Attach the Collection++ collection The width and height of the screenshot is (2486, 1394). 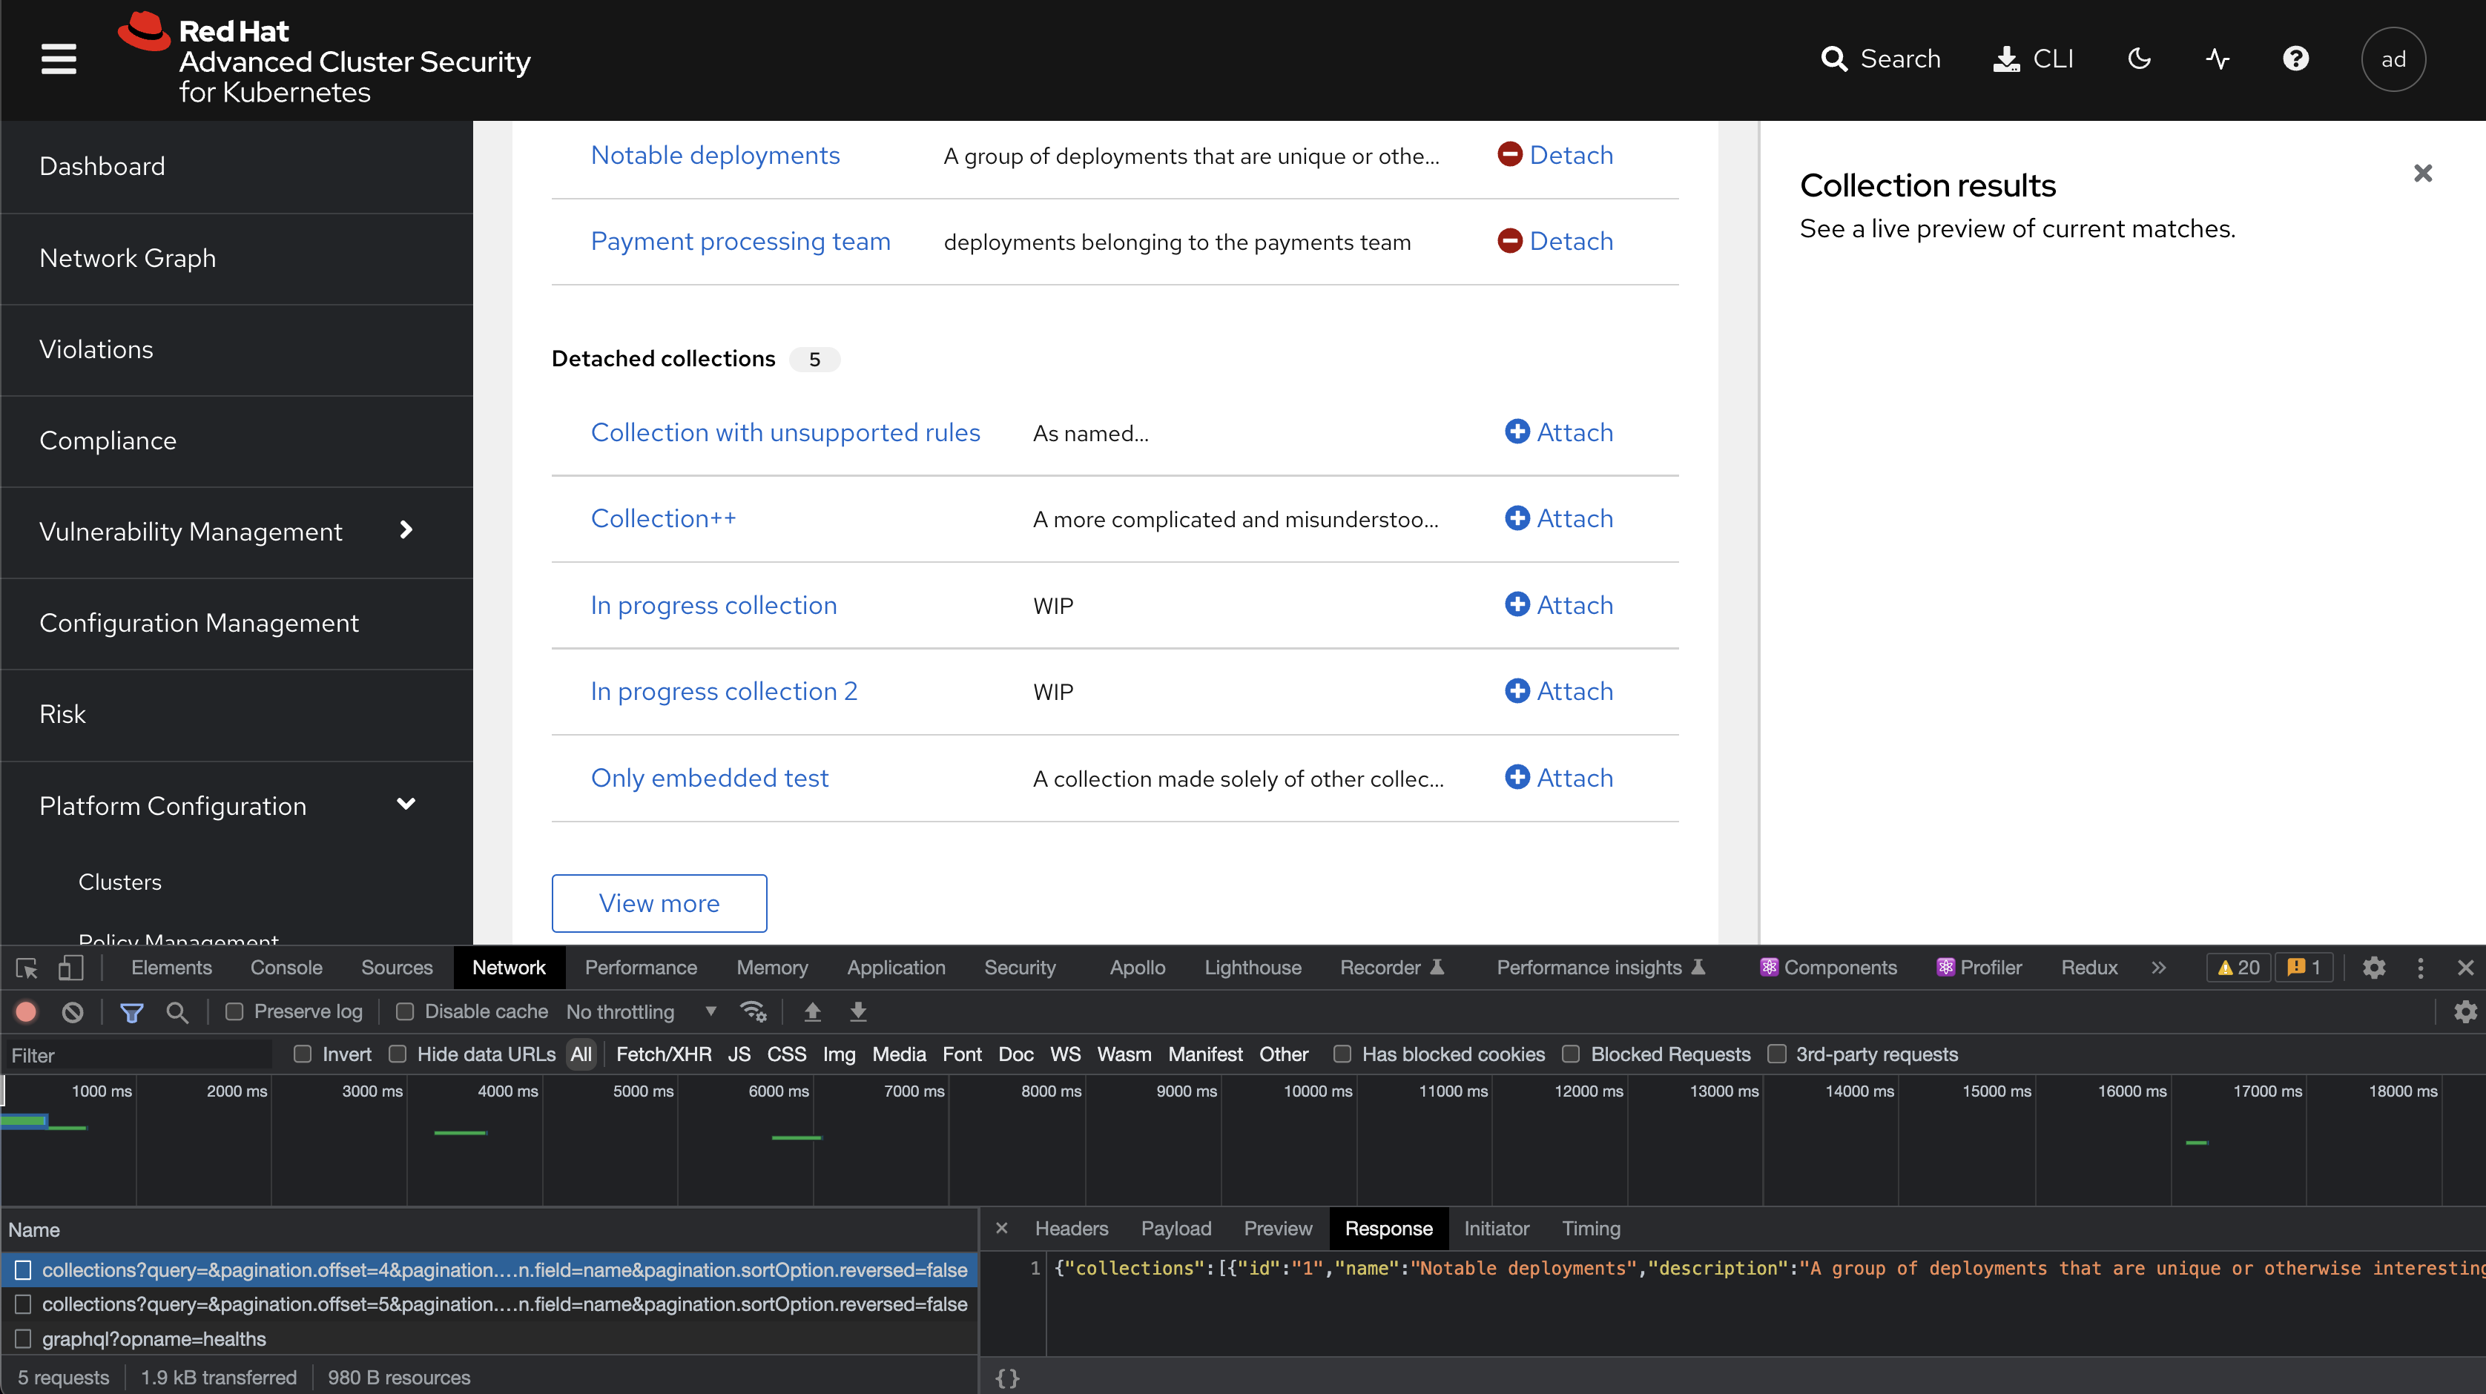[x=1559, y=519]
